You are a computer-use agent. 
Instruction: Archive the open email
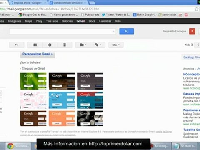[x=35, y=45]
